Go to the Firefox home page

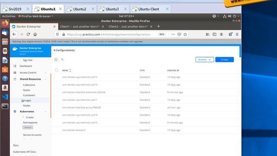[x=35, y=34]
